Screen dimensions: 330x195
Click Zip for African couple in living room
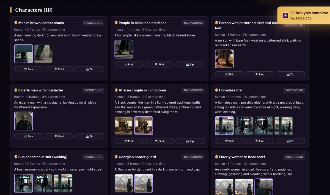[190, 141]
